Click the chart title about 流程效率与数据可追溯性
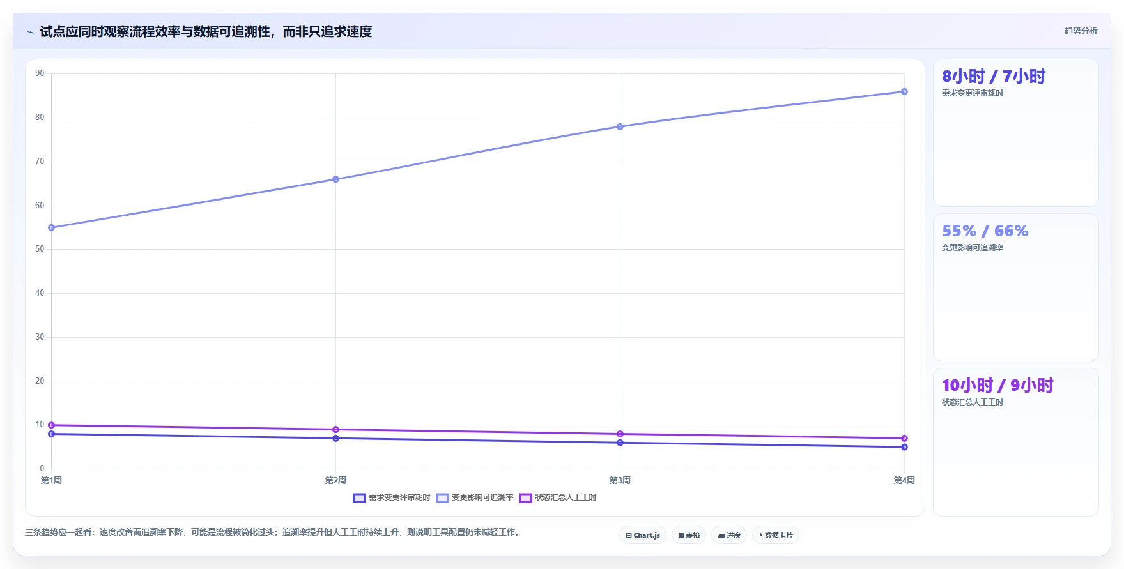The image size is (1124, 569). pos(206,31)
